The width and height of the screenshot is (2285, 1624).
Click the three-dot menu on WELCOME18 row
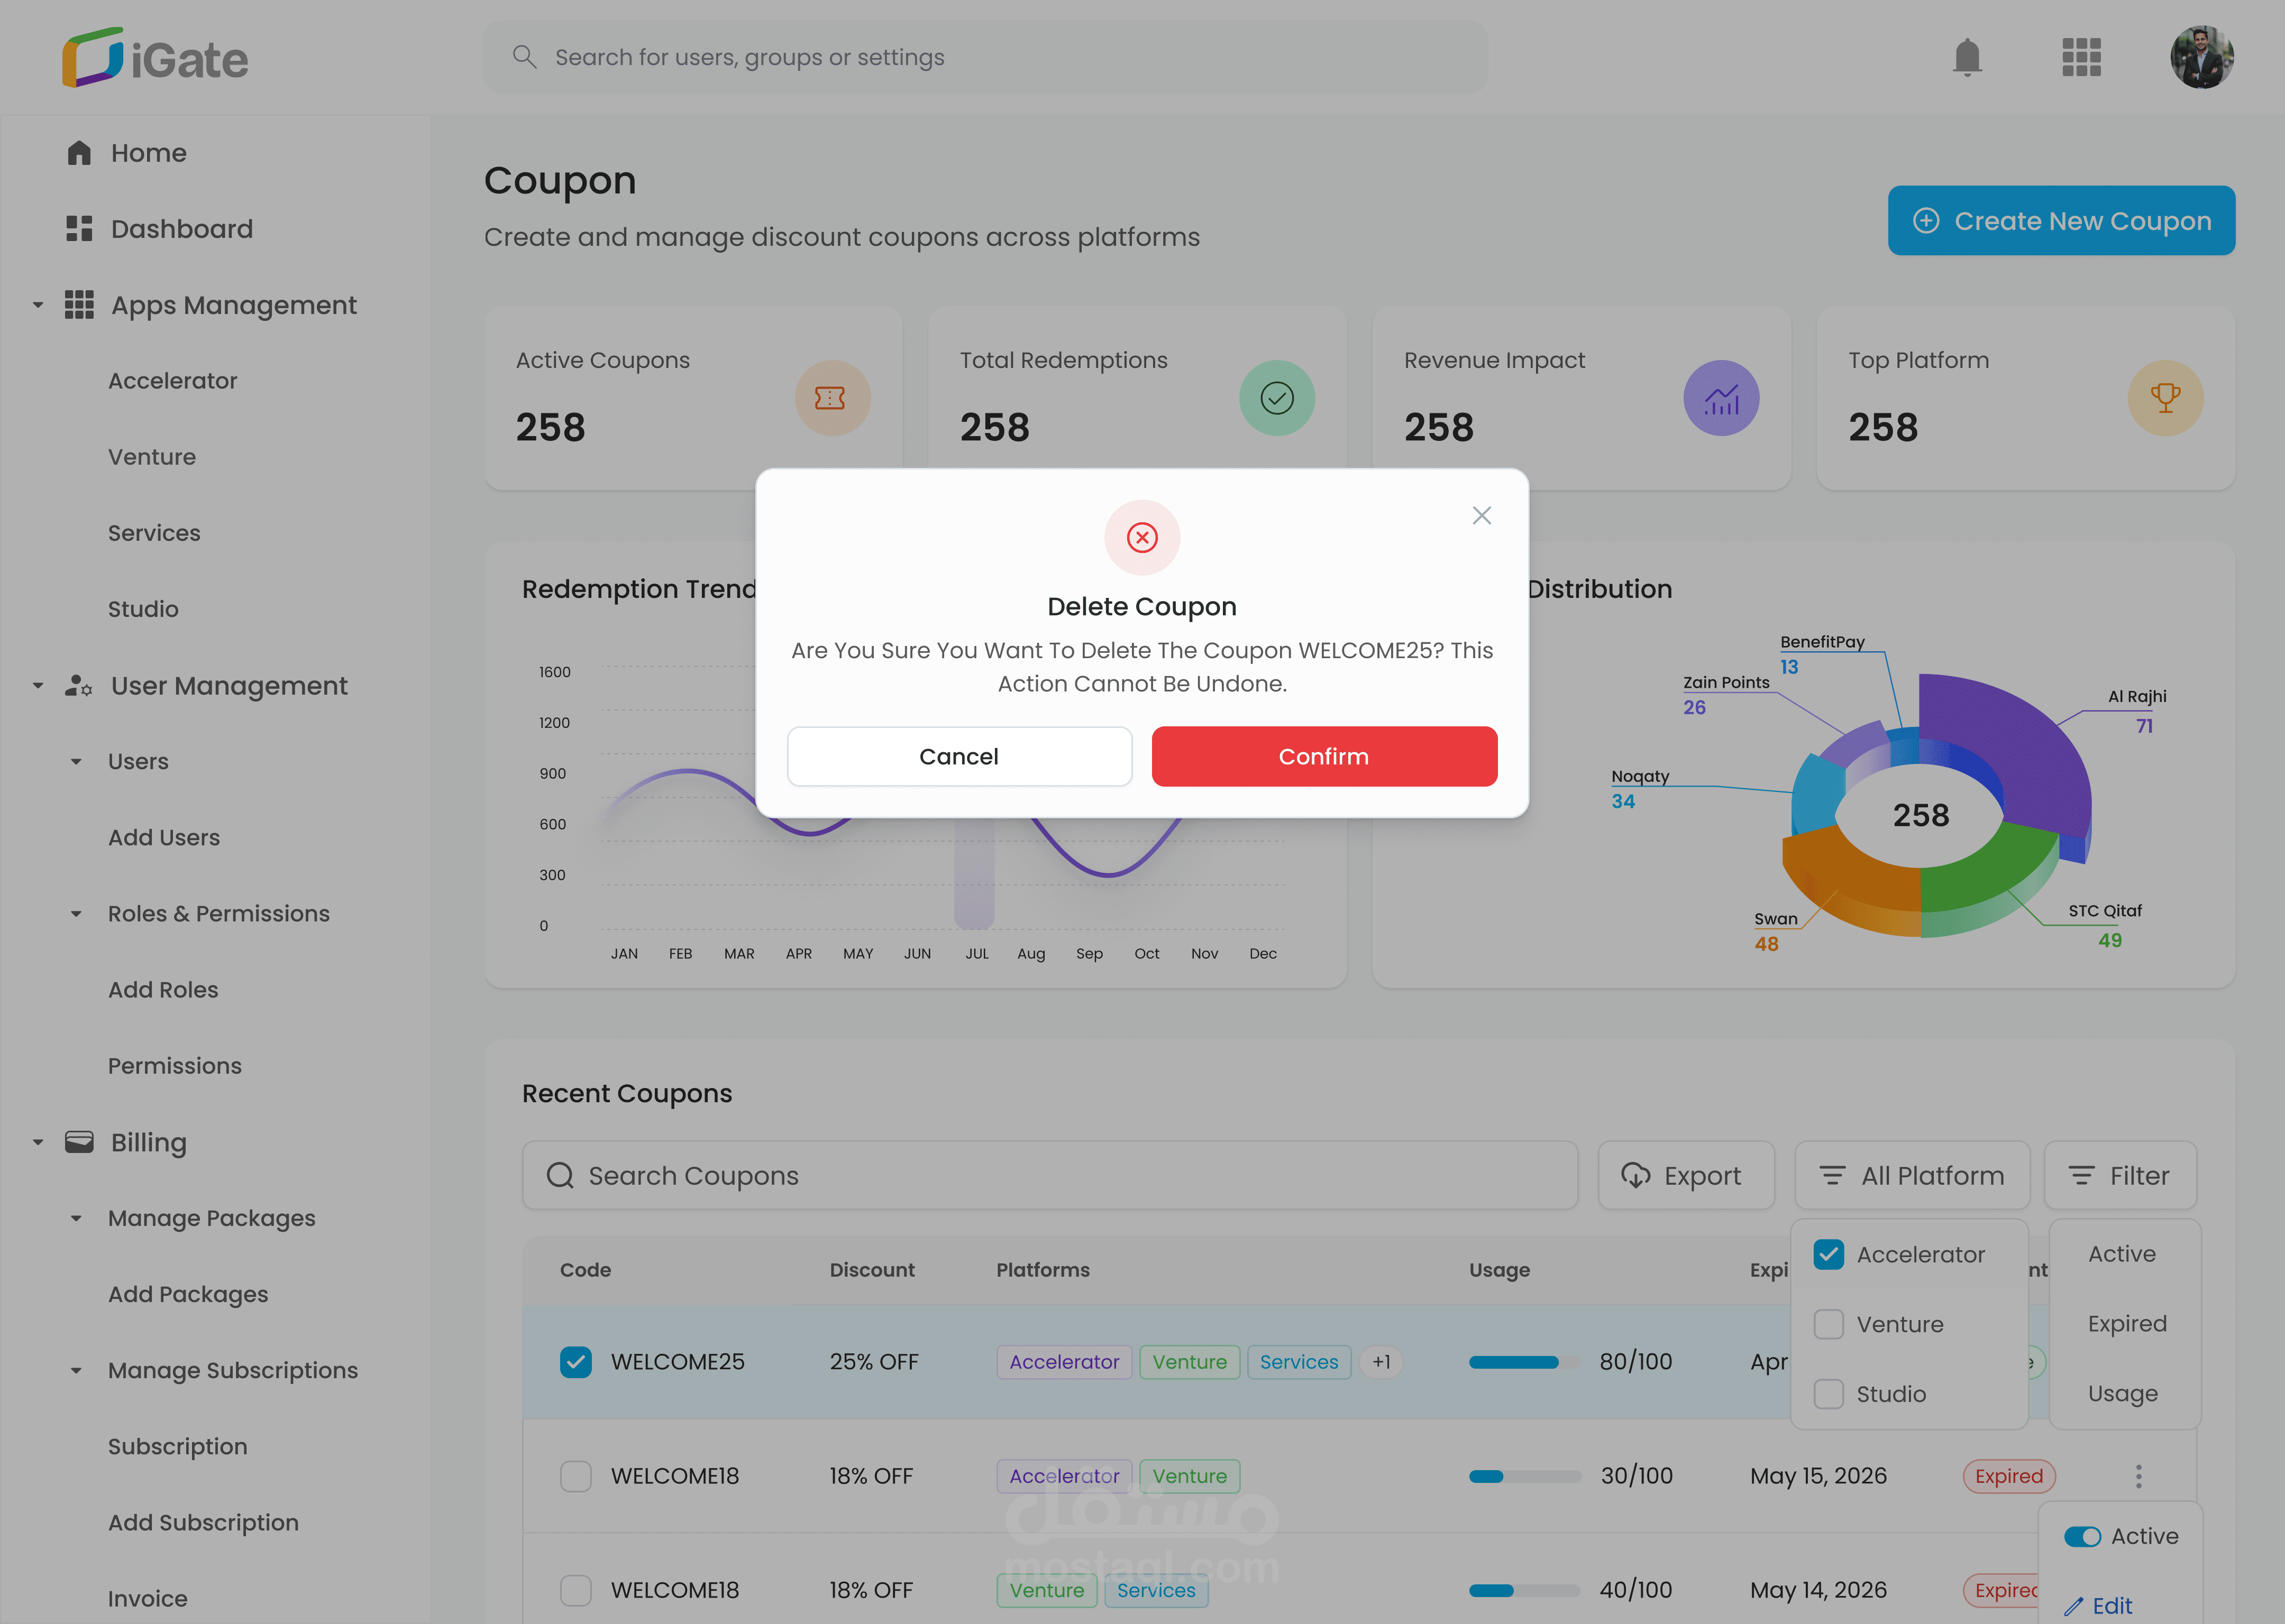pyautogui.click(x=2138, y=1476)
